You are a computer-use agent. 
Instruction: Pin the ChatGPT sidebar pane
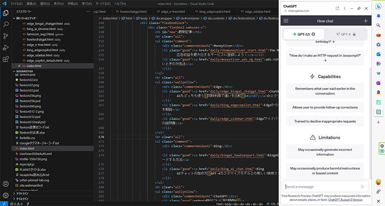pyautogui.click(x=359, y=8)
